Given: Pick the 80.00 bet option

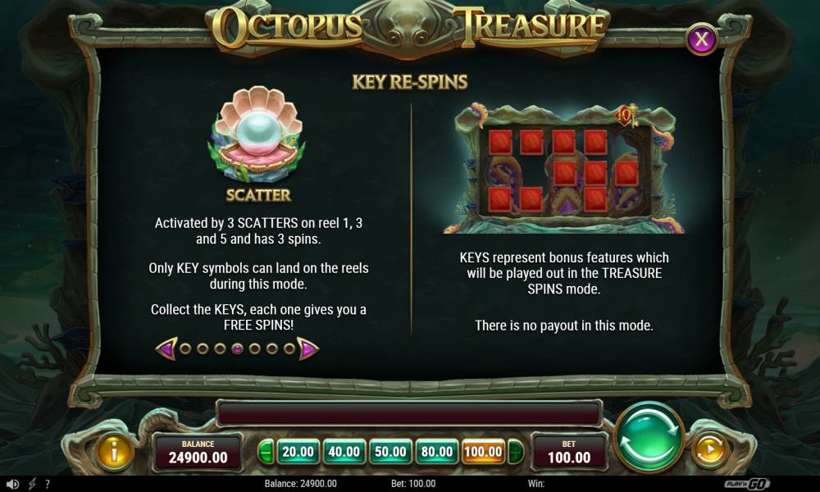Looking at the screenshot, I should tap(437, 452).
